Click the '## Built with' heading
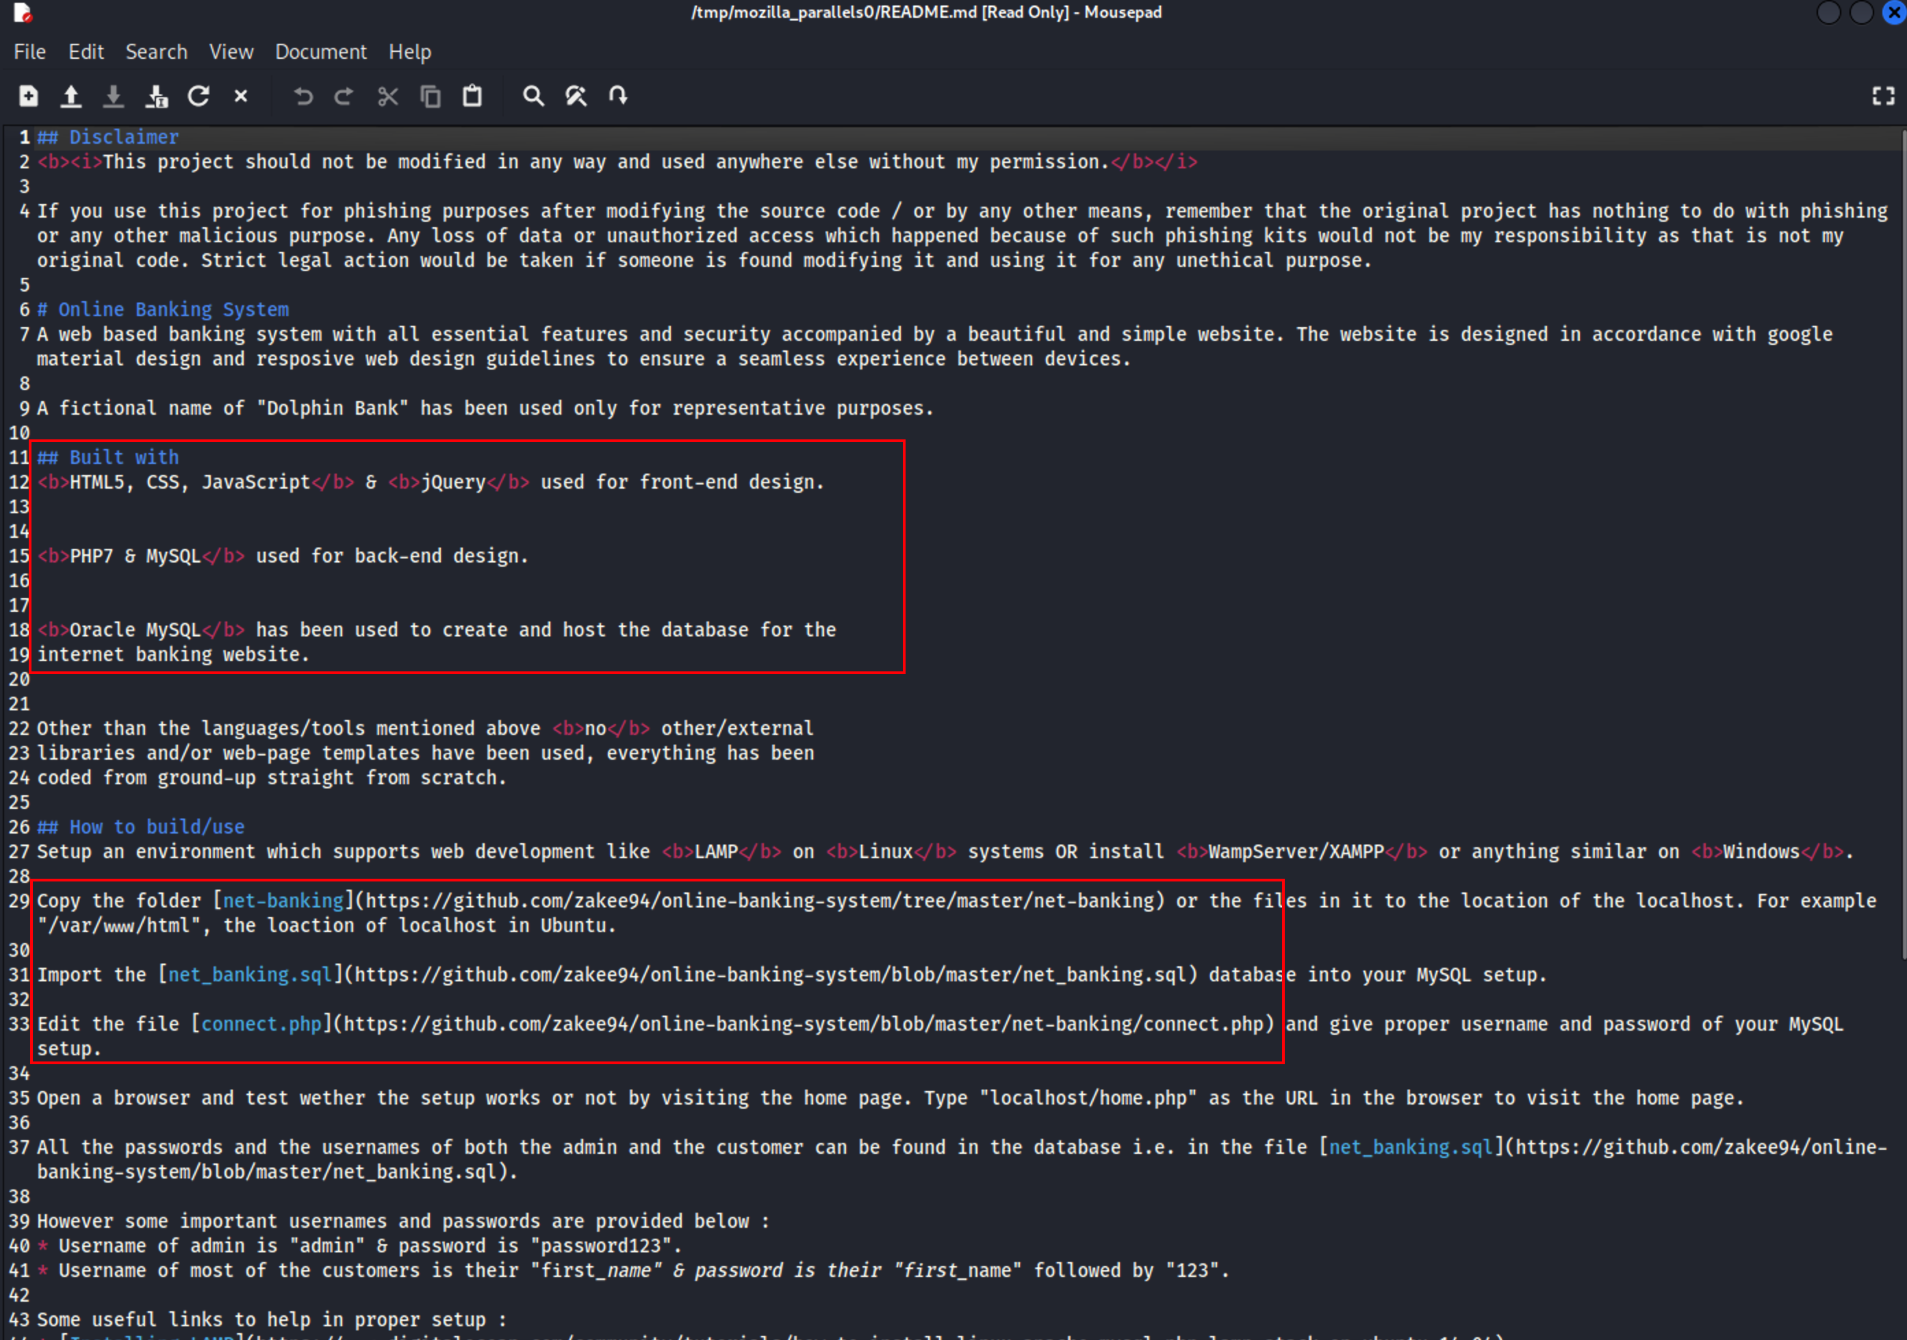The width and height of the screenshot is (1907, 1340). pos(108,457)
